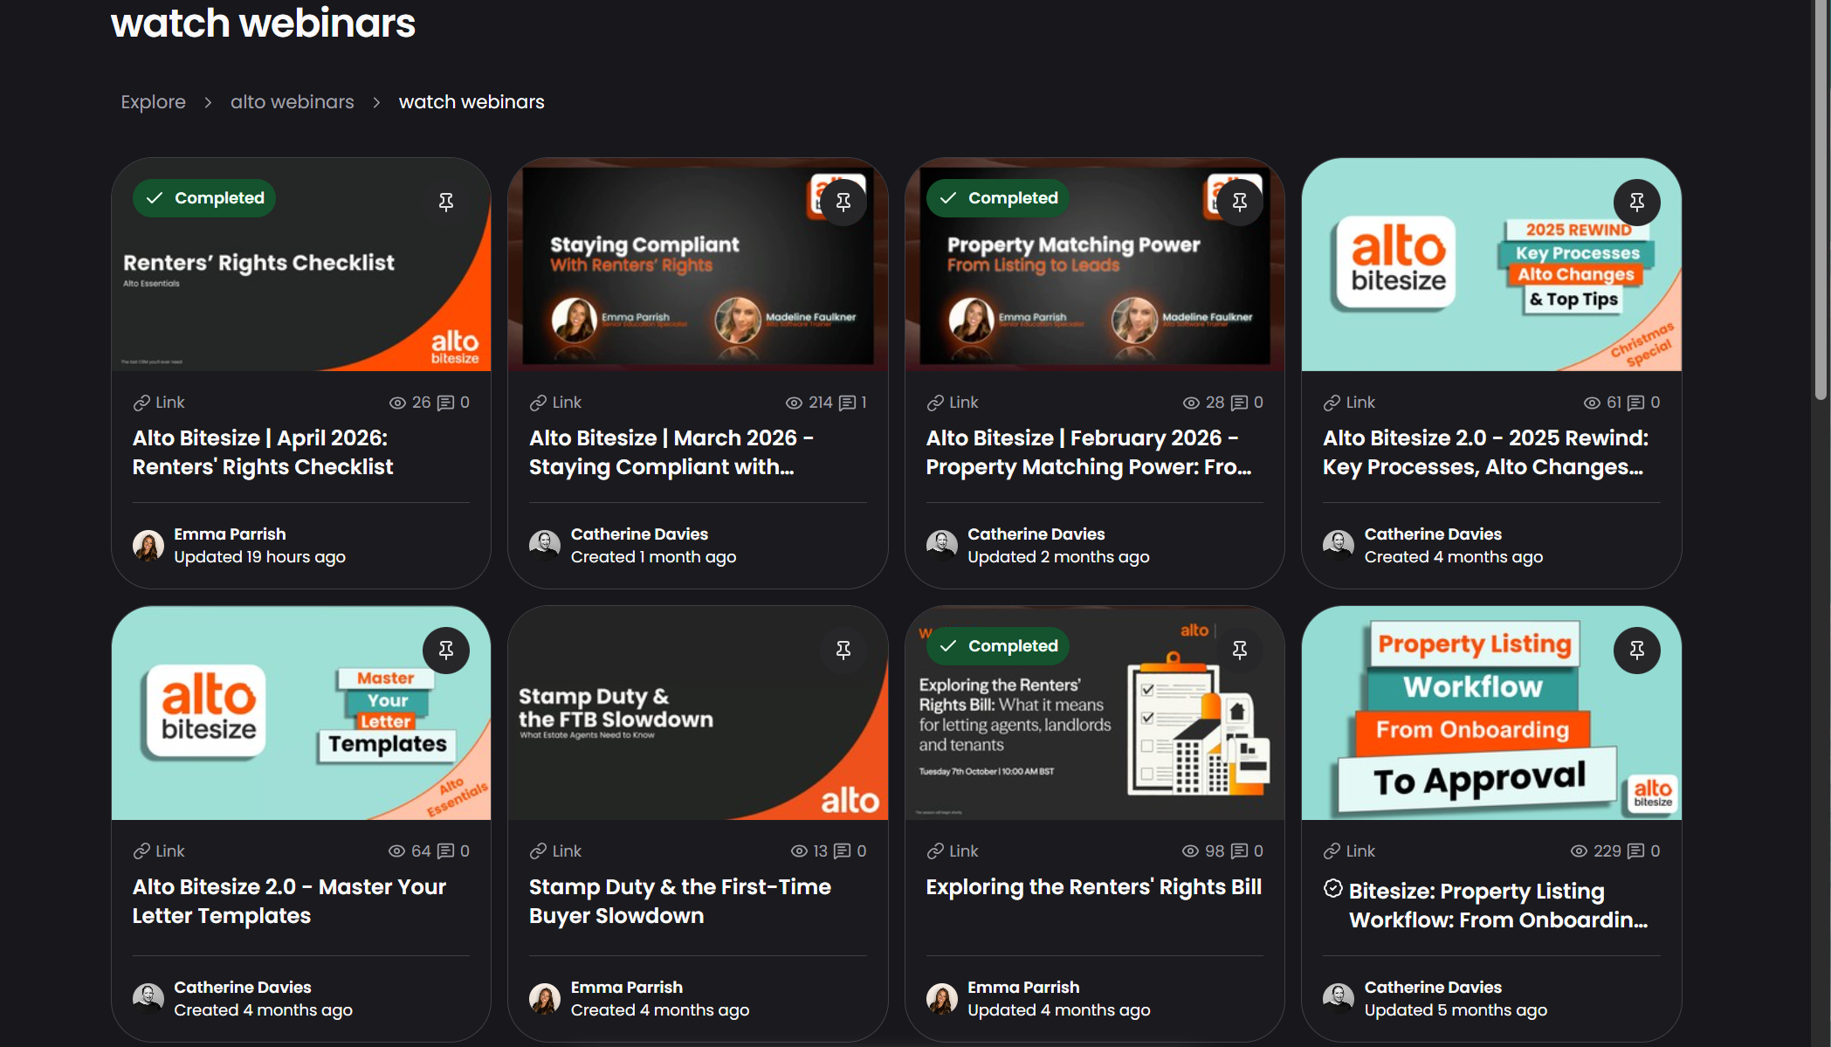Open Exploring the Renters' Rights Bill title

[x=1094, y=887]
